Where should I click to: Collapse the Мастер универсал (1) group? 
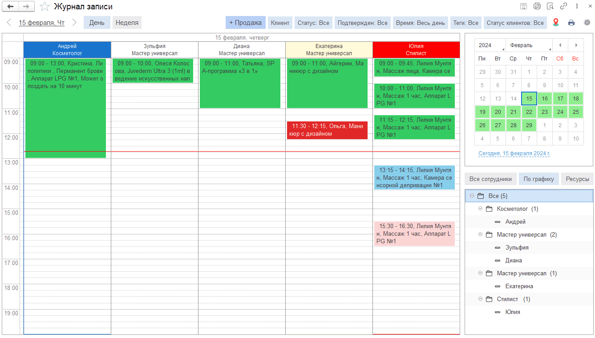pyautogui.click(x=480, y=273)
